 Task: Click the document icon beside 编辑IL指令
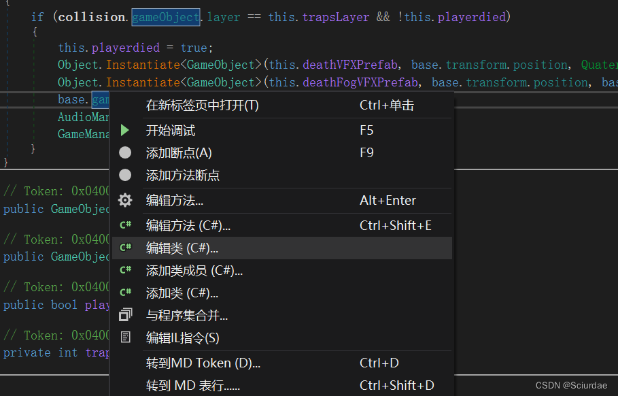click(125, 337)
